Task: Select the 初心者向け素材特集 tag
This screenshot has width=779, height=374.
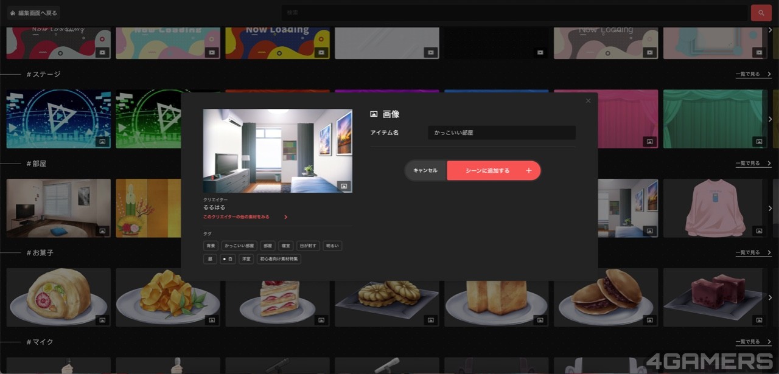Action: (279, 259)
